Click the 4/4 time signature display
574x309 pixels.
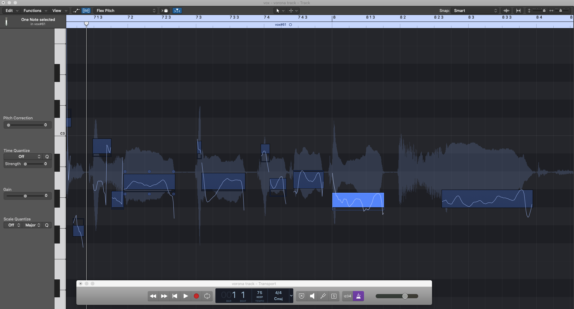278,293
